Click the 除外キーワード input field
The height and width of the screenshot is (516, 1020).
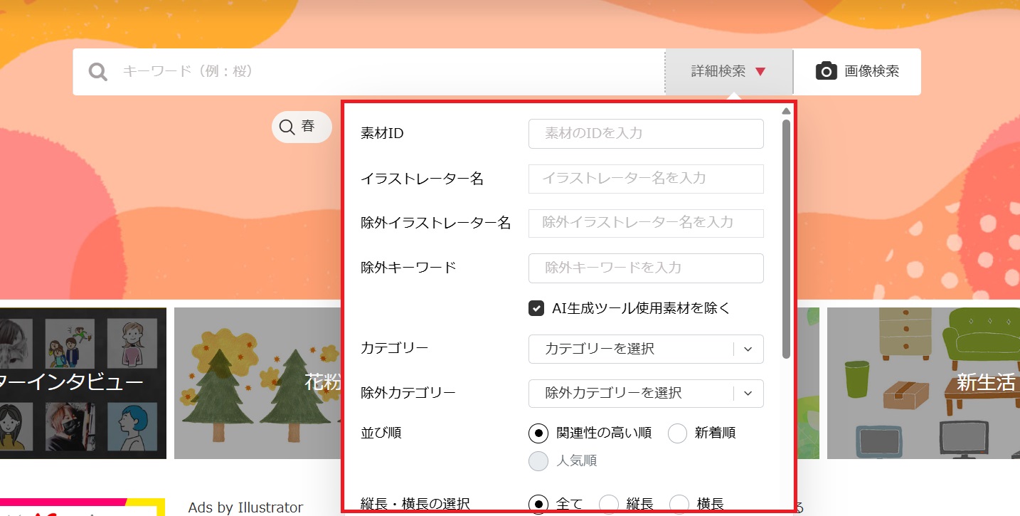[x=645, y=268]
